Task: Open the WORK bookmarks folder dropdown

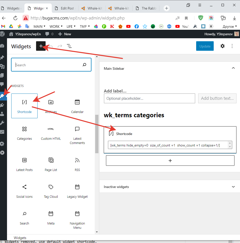Action: tap(56, 26)
